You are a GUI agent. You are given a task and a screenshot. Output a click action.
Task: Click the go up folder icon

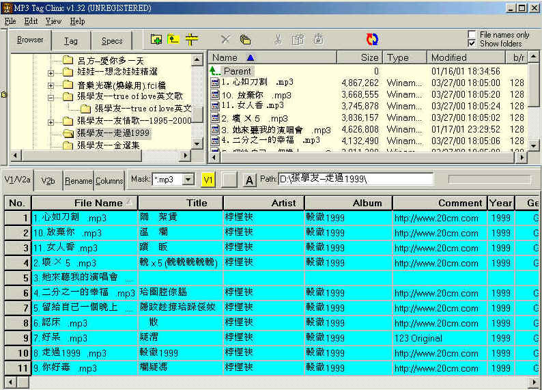(x=173, y=40)
